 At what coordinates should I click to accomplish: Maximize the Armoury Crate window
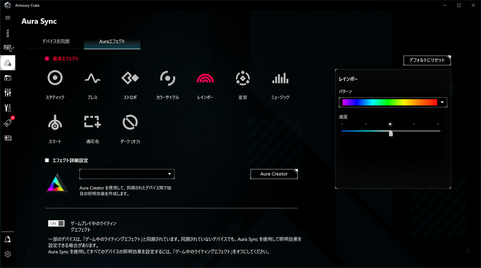click(x=459, y=5)
